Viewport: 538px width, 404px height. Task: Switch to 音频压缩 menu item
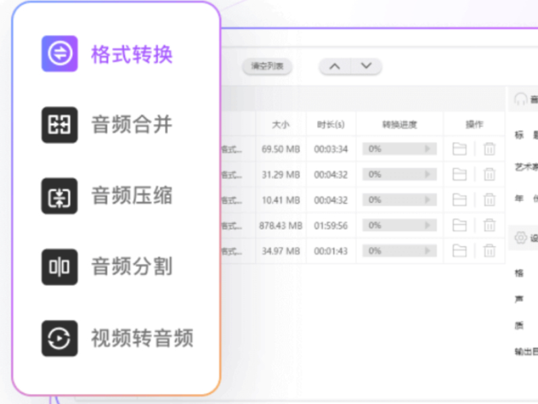[132, 195]
